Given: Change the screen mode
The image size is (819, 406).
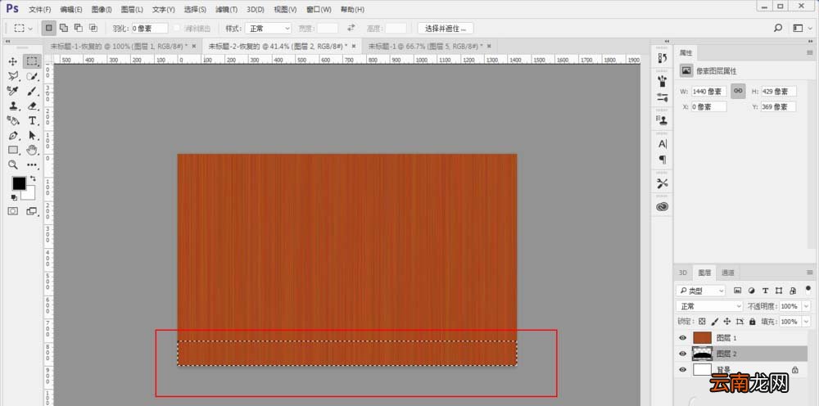Looking at the screenshot, I should coord(32,211).
